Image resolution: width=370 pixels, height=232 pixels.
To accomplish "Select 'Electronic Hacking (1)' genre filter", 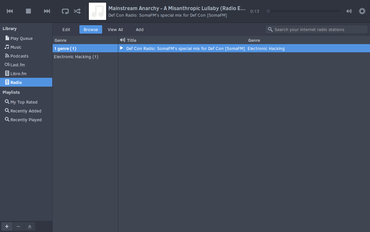I will (x=85, y=57).
